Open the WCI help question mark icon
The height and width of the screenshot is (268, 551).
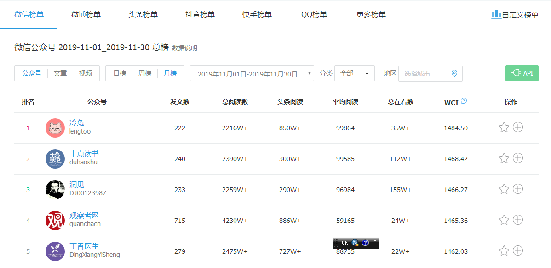(464, 101)
